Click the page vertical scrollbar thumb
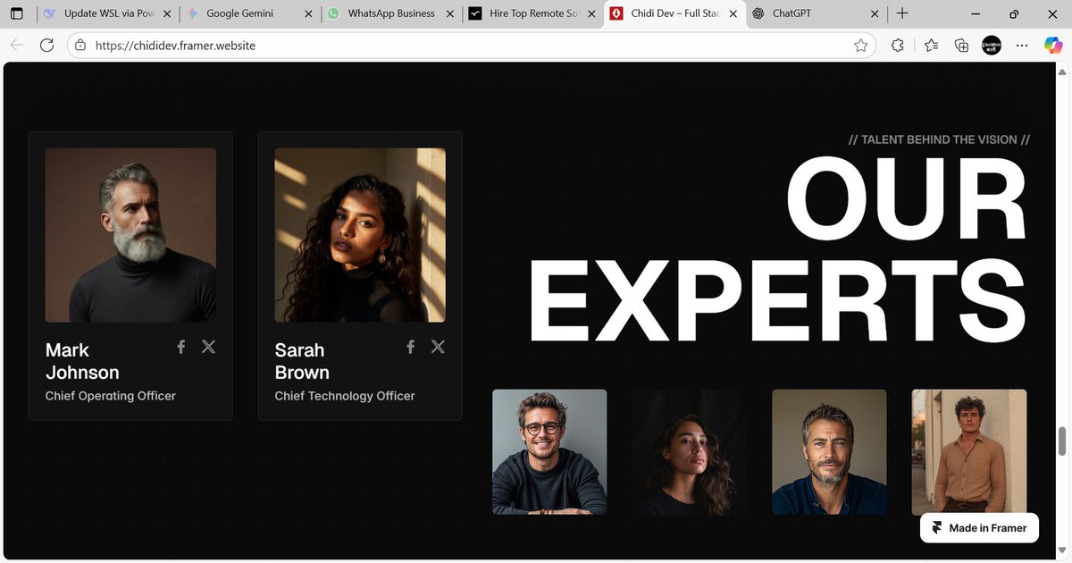This screenshot has width=1072, height=563. click(x=1062, y=441)
